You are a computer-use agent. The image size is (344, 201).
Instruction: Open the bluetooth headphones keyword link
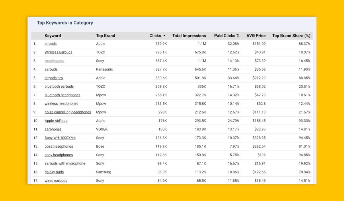(x=62, y=95)
